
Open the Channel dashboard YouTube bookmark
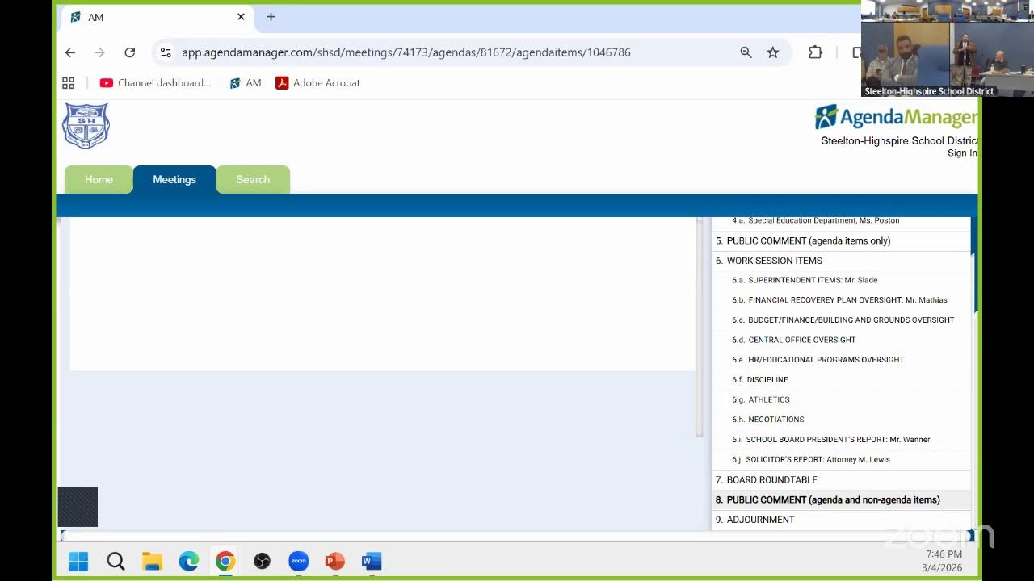point(155,83)
